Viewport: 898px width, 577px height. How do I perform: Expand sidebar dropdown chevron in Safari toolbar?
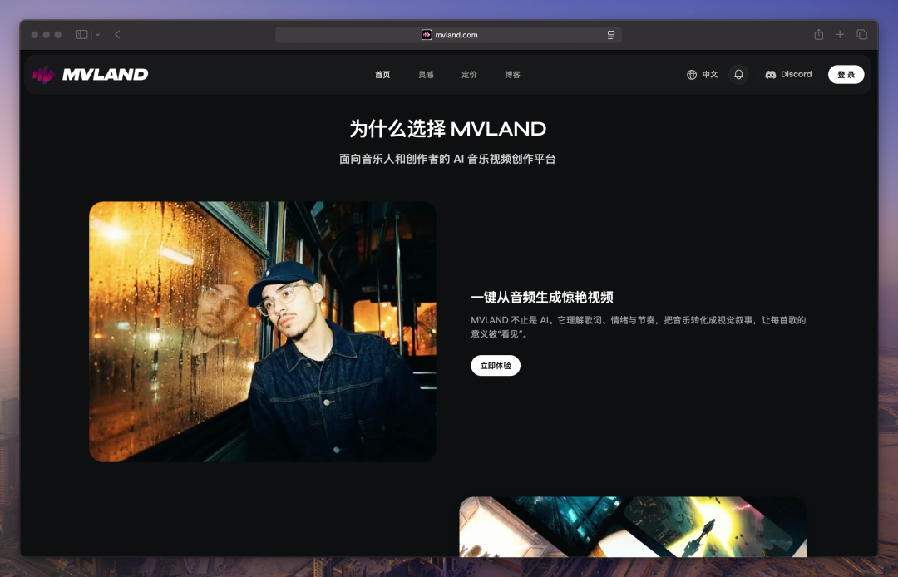tap(97, 34)
